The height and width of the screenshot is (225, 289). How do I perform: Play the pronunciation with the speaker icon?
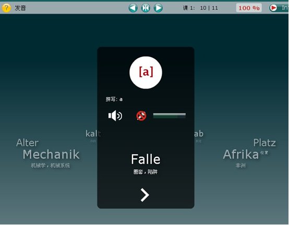point(115,116)
